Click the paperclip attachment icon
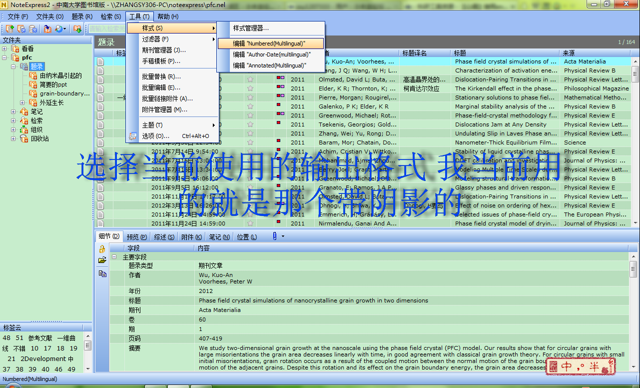The image size is (640, 388). tap(275, 236)
